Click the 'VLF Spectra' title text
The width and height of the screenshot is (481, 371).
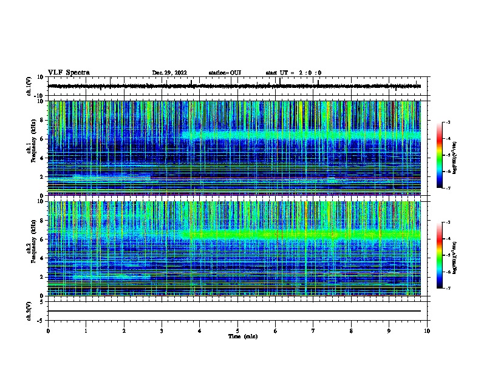(x=69, y=73)
